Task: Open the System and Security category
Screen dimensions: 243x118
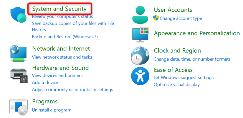Action: pos(59,9)
